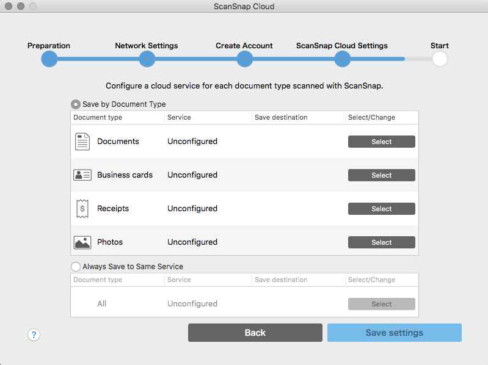Choose a service for Business cards with Select
This screenshot has width=488, height=365.
tap(382, 175)
